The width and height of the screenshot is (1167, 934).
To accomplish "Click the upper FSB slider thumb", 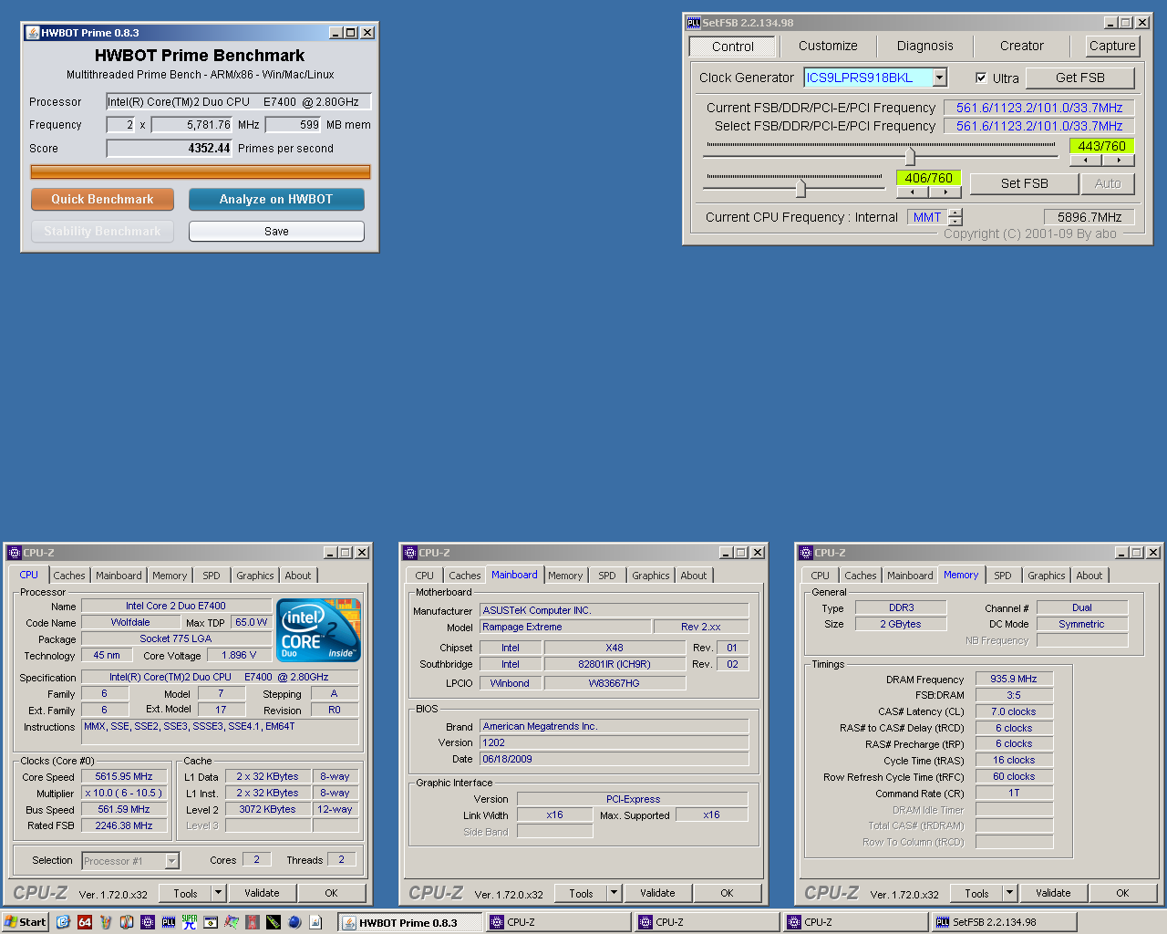I will 910,156.
